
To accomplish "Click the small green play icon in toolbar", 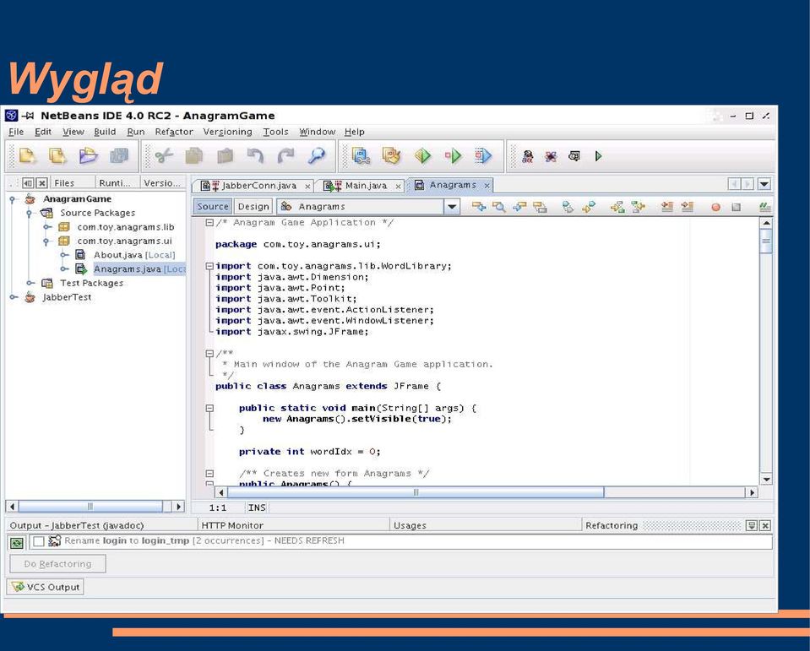I will coord(598,156).
